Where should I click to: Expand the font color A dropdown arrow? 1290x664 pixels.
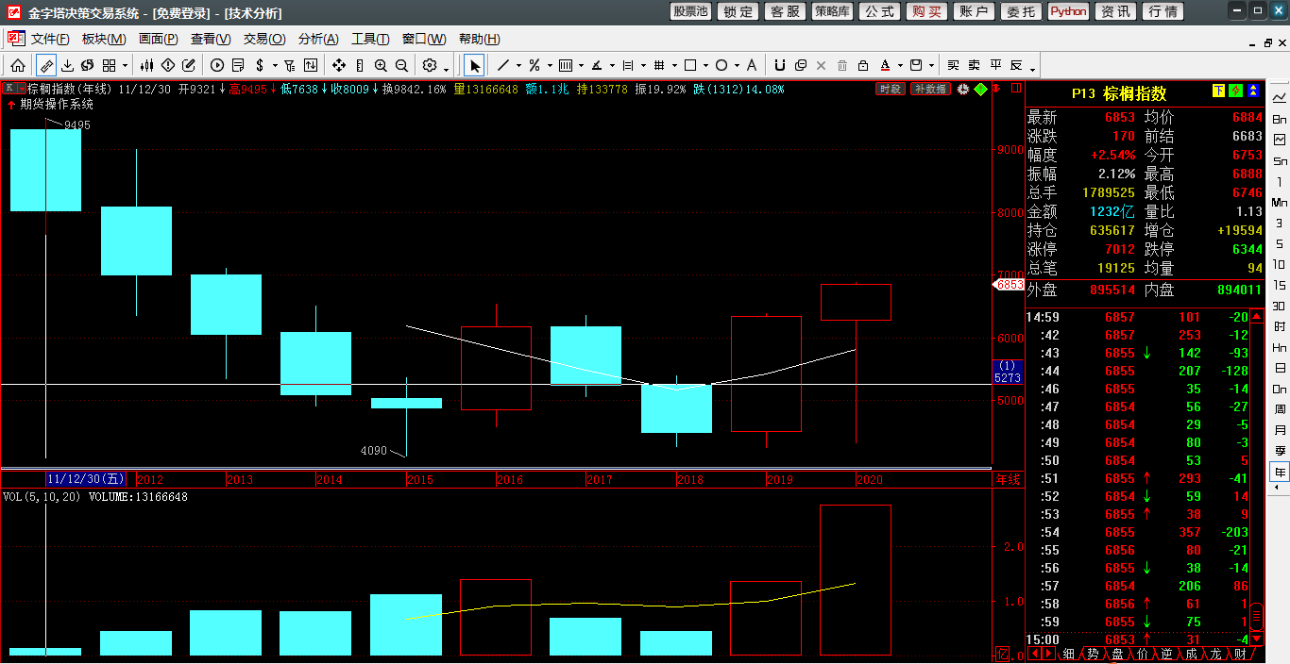tap(899, 66)
